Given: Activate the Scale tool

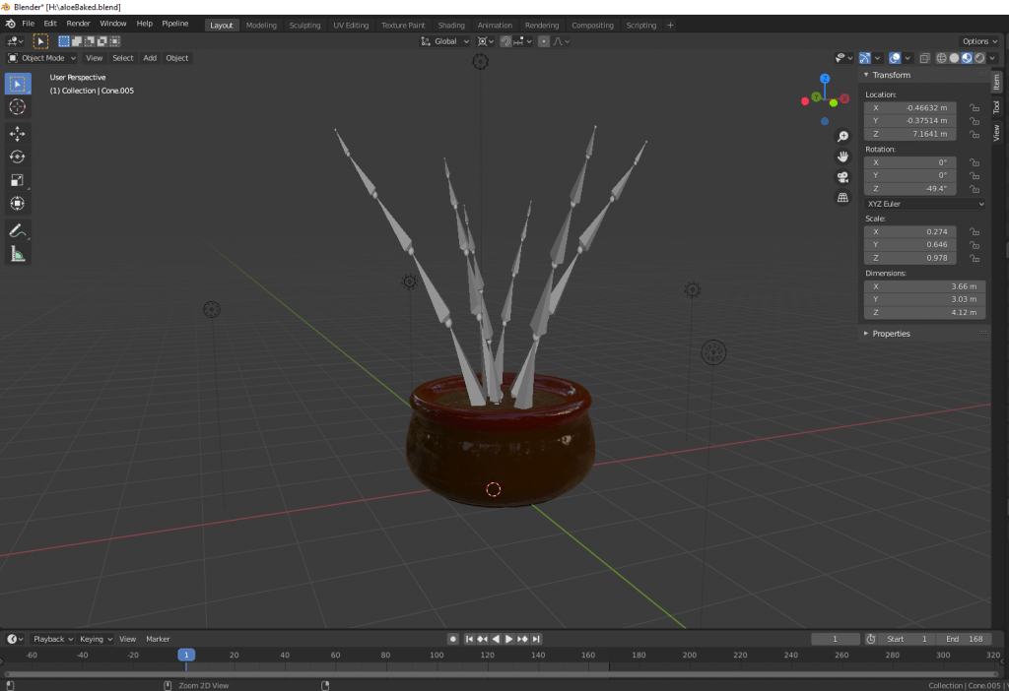Looking at the screenshot, I should click(17, 180).
